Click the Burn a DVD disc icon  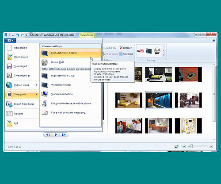[x=45, y=62]
